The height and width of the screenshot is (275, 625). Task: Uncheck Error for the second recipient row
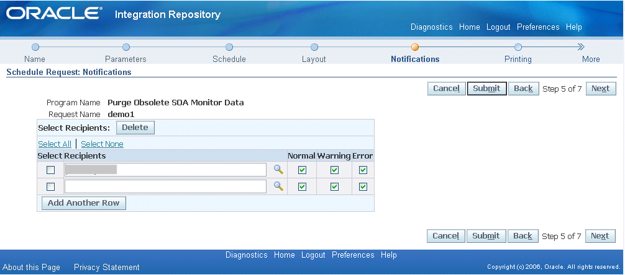click(363, 186)
